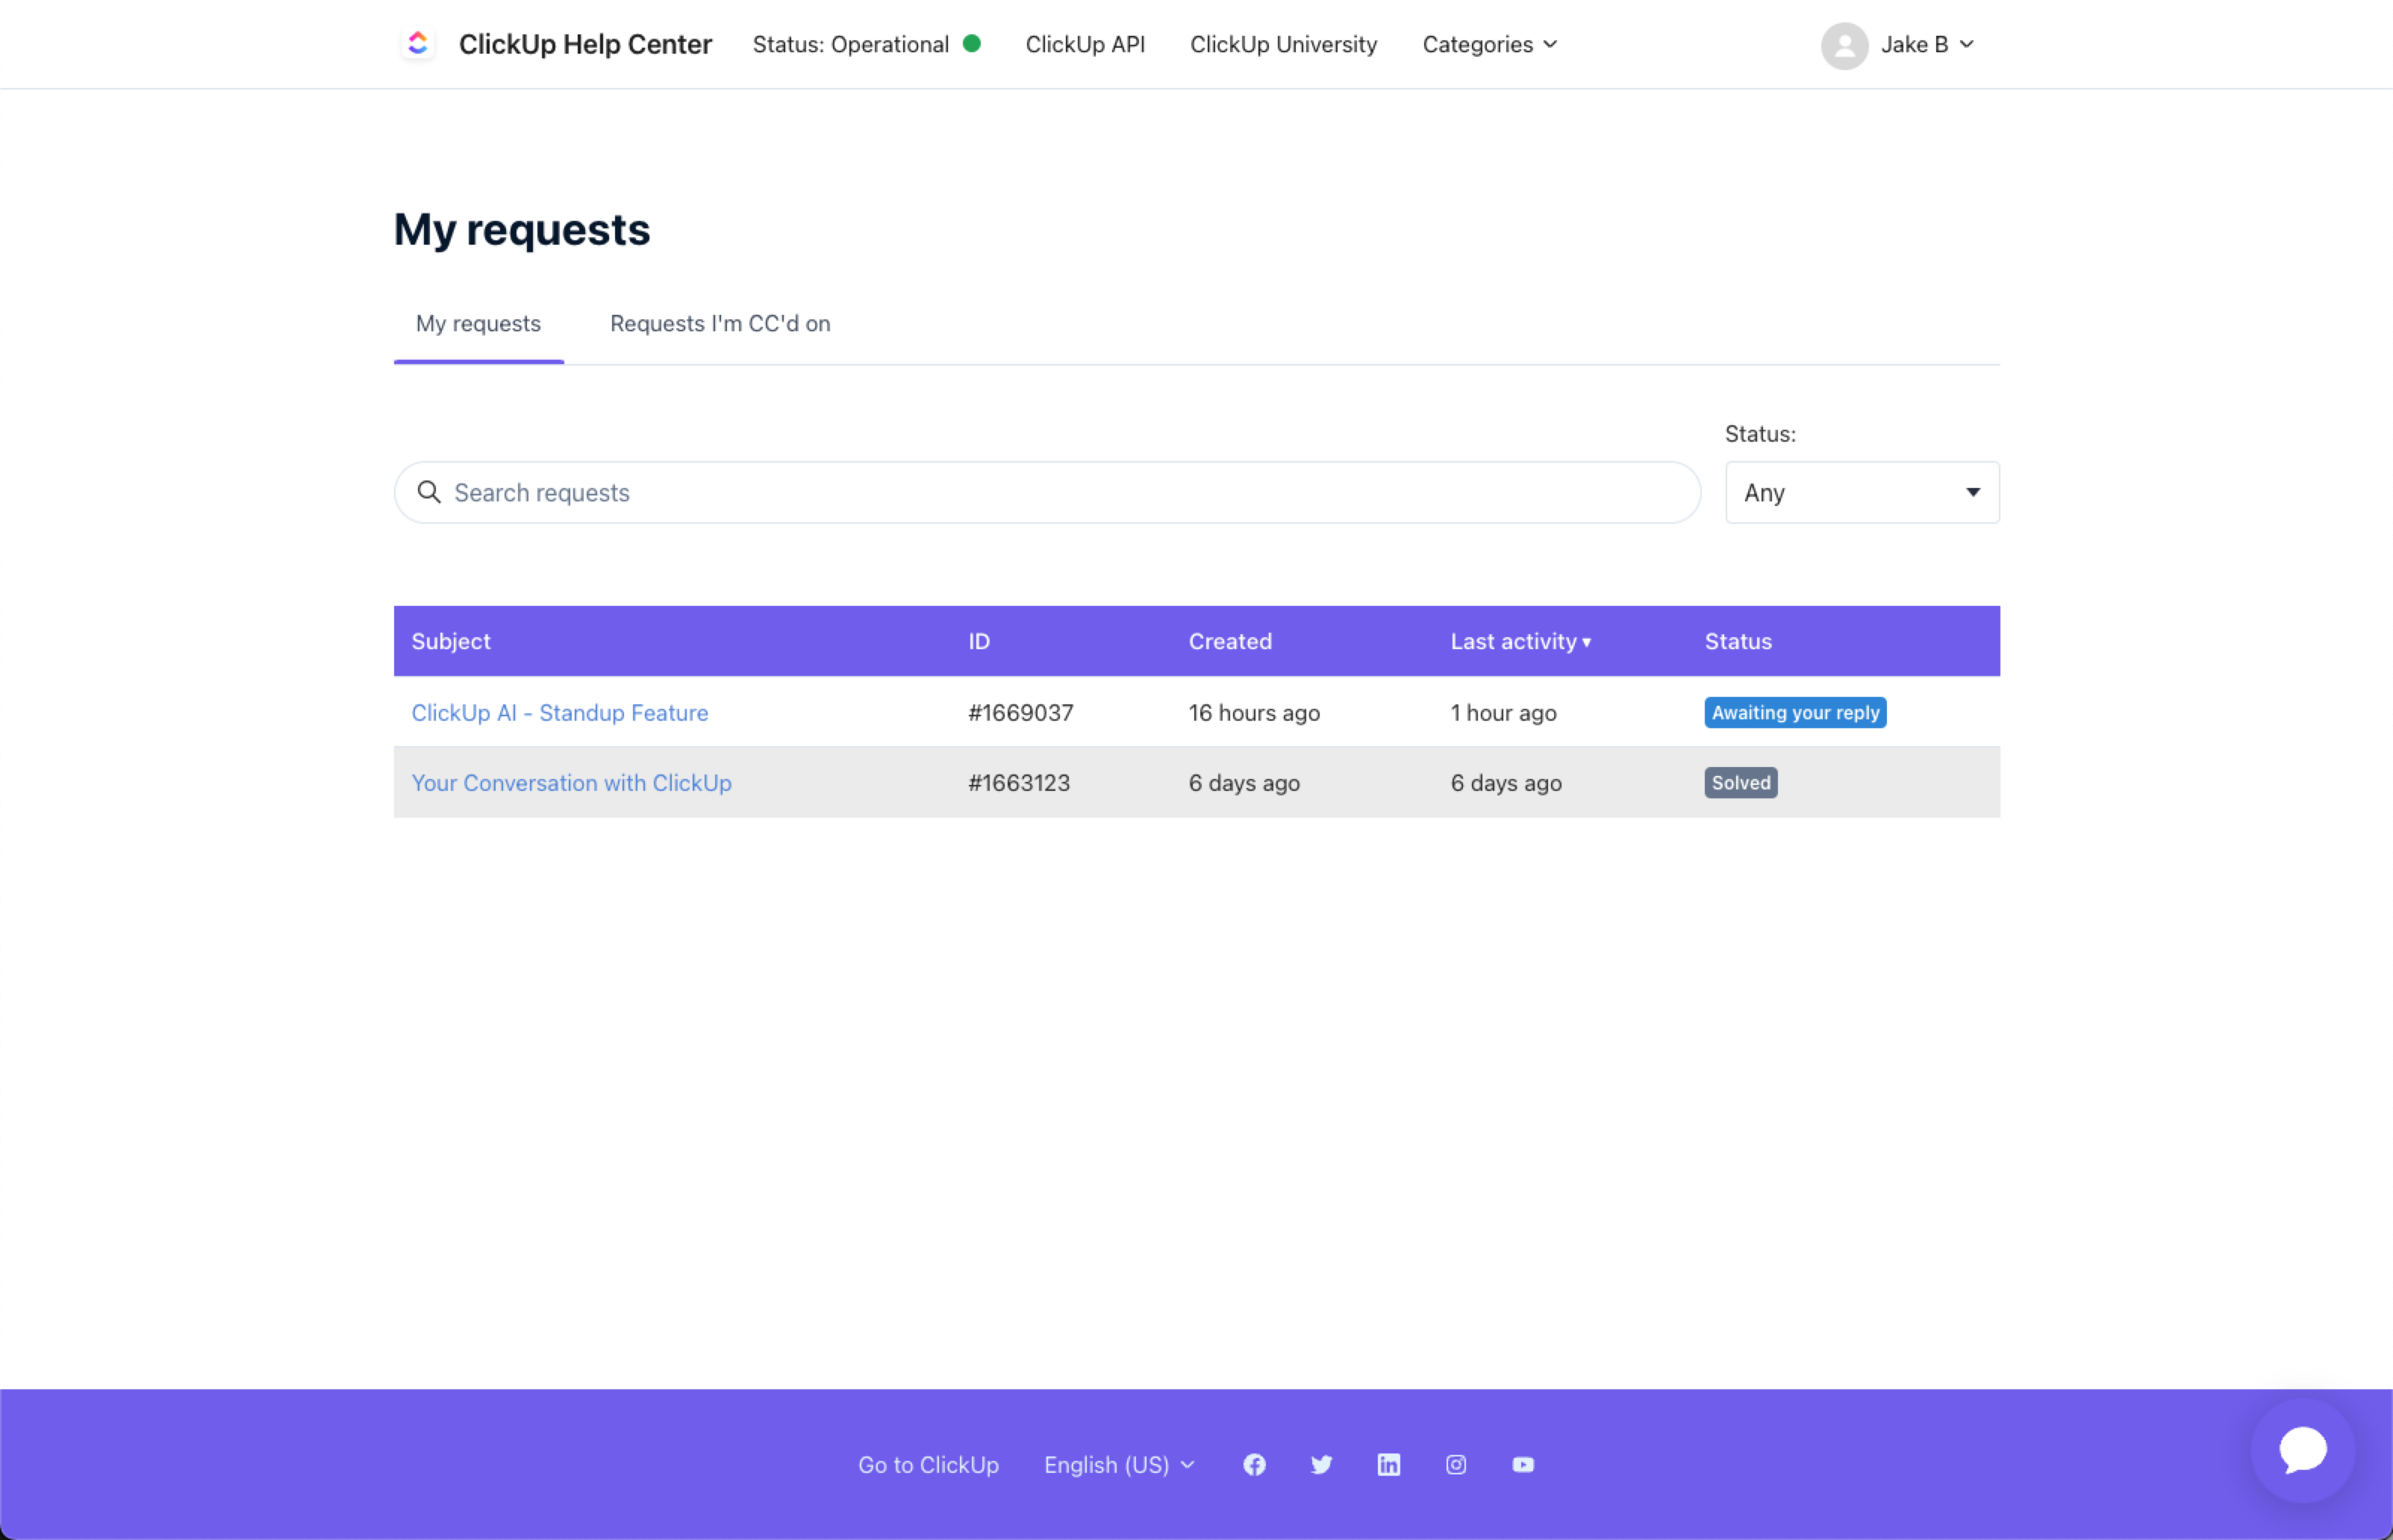Open ClickUp's YouTube channel icon
The image size is (2393, 1540).
tap(1523, 1465)
